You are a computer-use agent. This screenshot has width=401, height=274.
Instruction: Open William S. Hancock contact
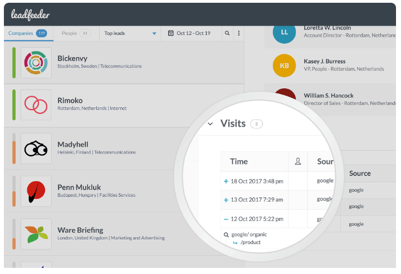[329, 96]
